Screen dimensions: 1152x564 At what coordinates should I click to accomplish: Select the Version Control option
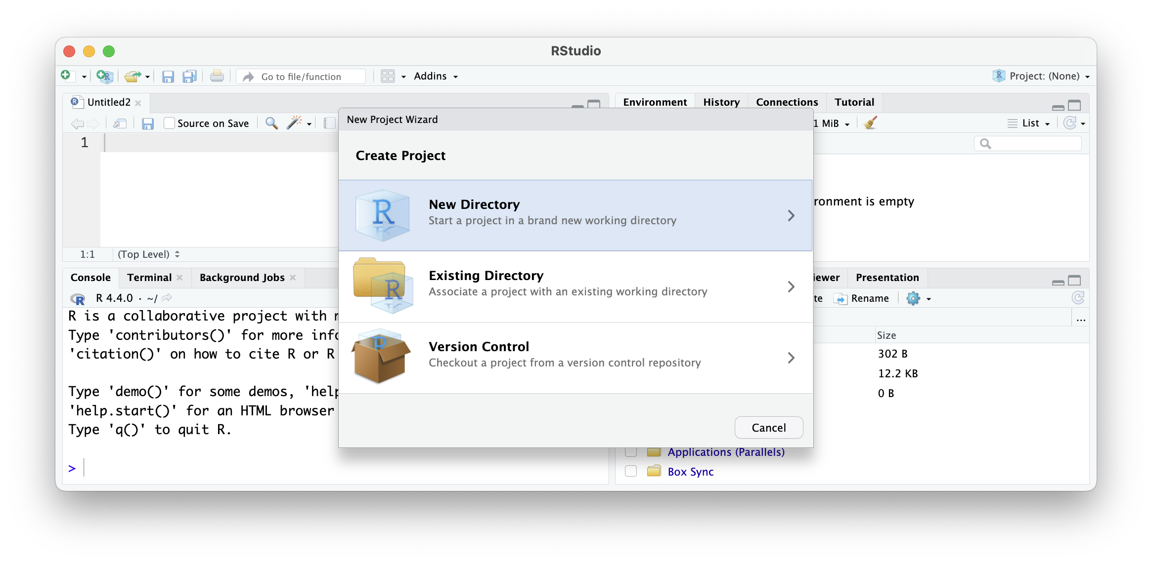tap(576, 357)
